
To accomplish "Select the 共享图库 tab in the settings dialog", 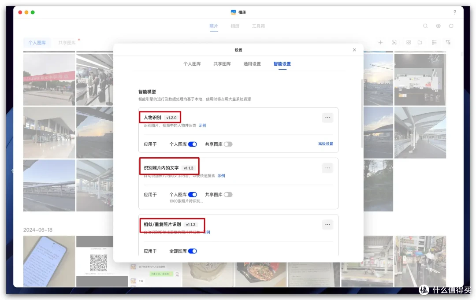I will click(222, 64).
